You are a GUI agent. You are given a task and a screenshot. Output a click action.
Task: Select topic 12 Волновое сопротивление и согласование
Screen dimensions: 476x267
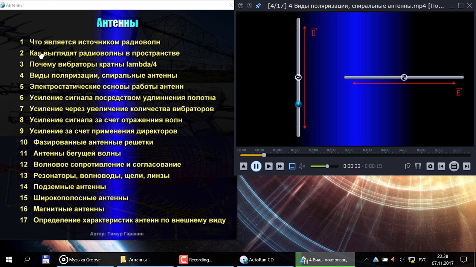point(100,165)
